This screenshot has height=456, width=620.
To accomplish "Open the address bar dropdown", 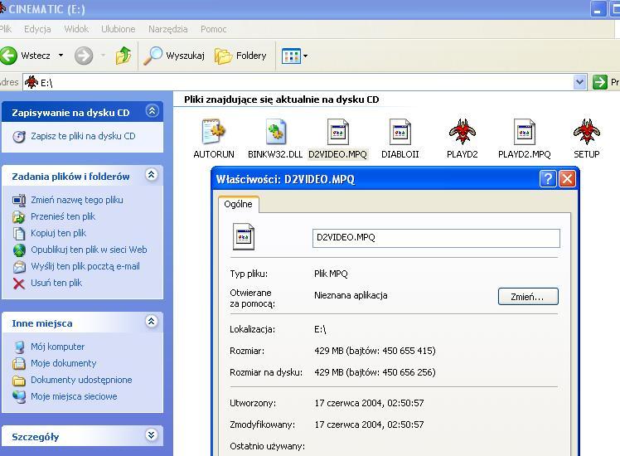I will (x=579, y=82).
